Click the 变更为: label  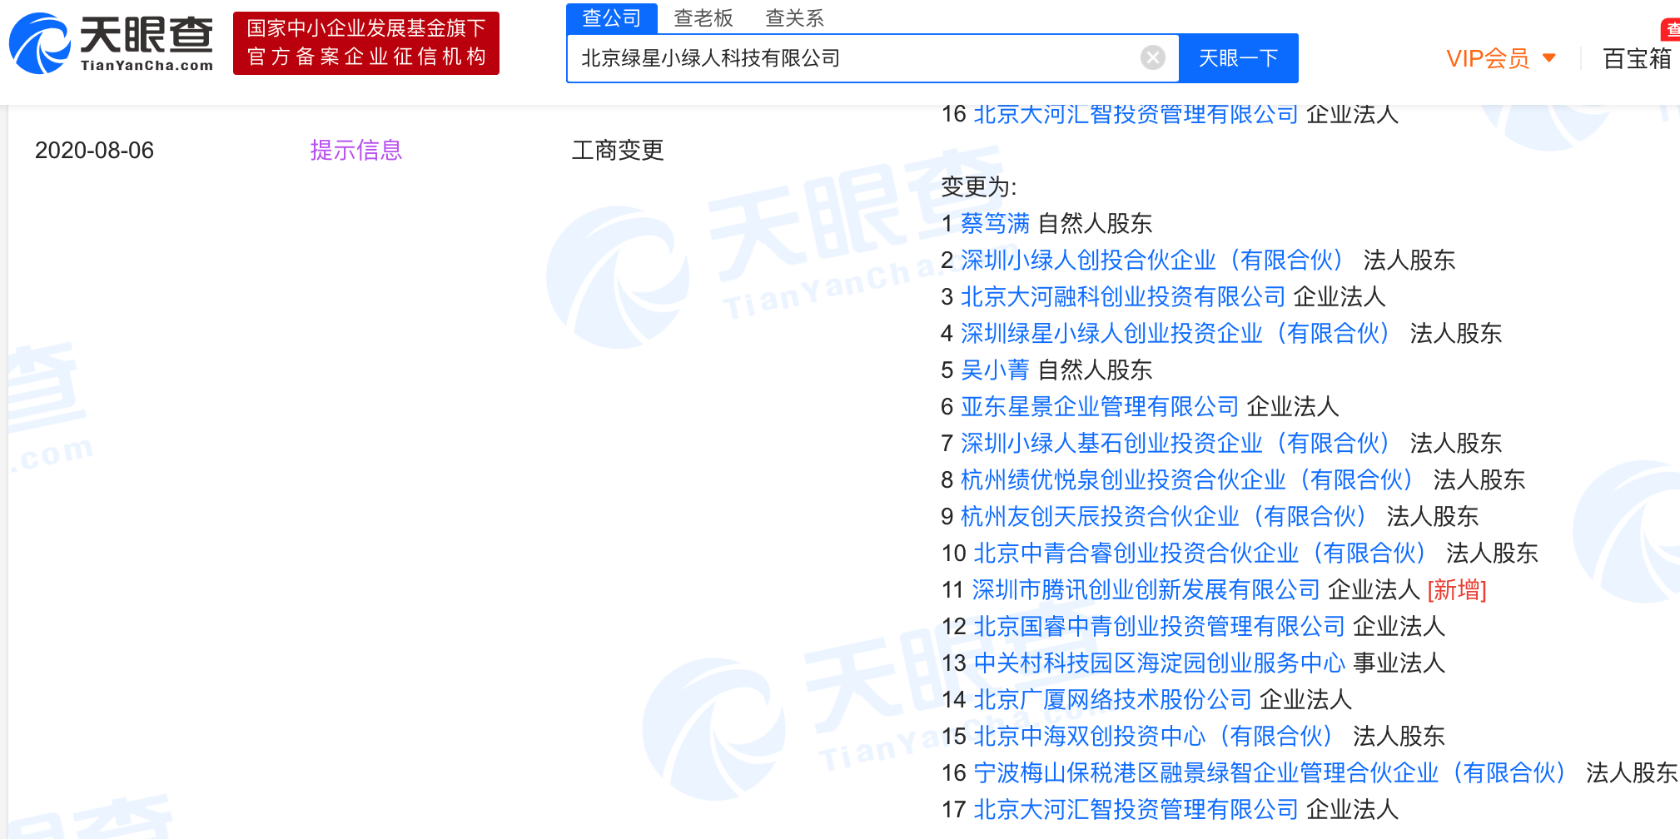click(x=979, y=186)
